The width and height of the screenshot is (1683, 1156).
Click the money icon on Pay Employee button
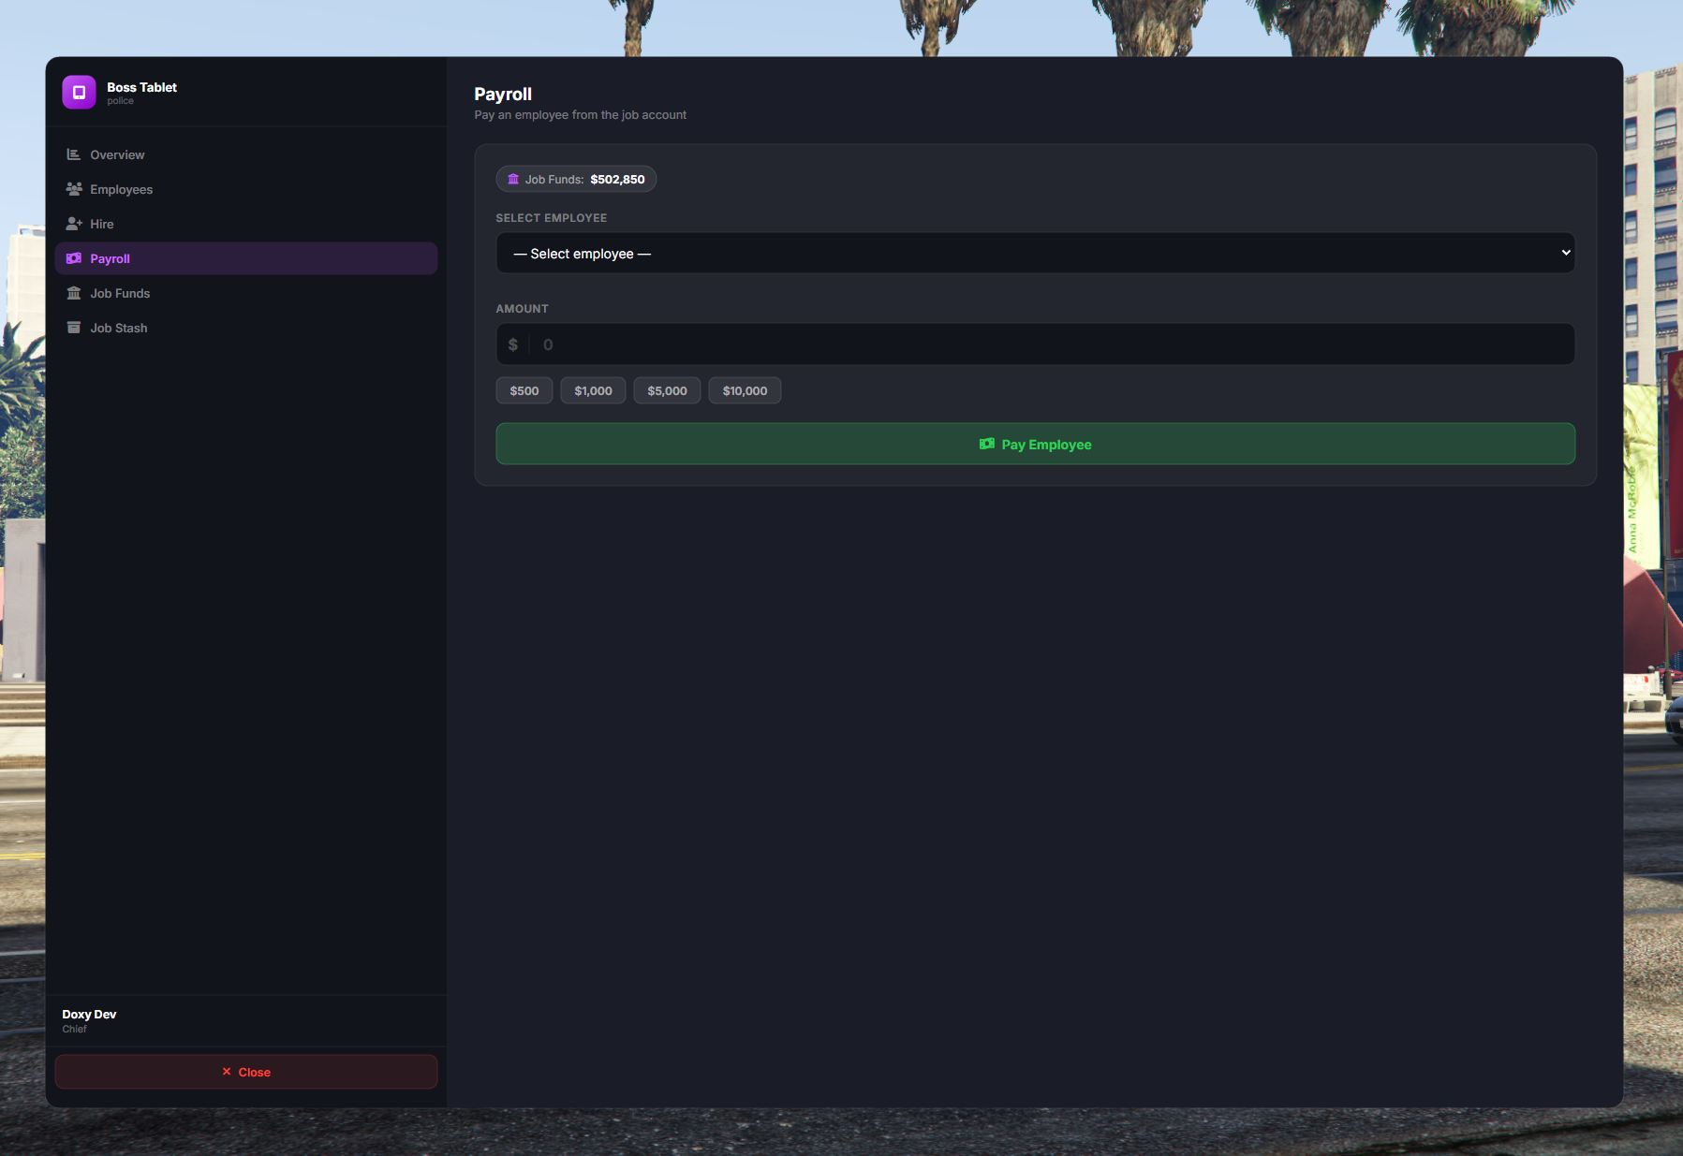(987, 444)
